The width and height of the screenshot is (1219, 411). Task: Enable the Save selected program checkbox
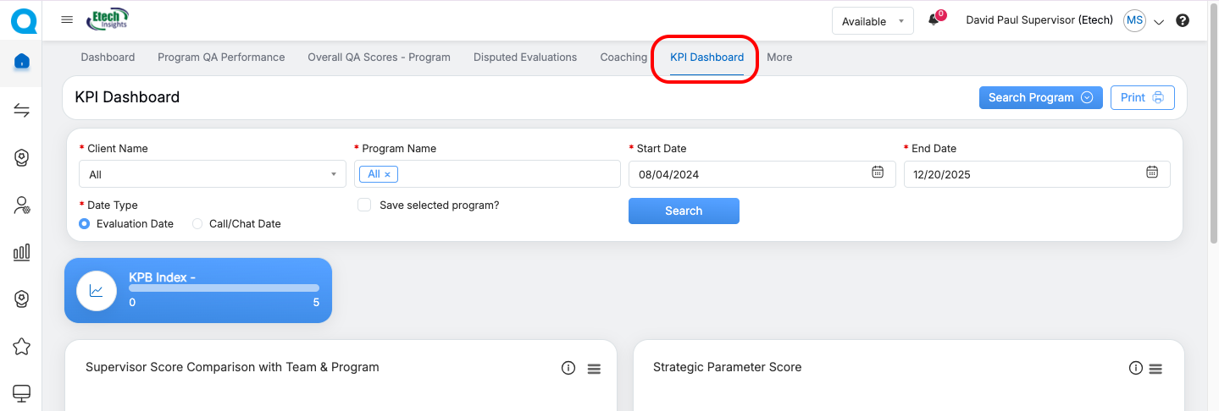click(364, 205)
